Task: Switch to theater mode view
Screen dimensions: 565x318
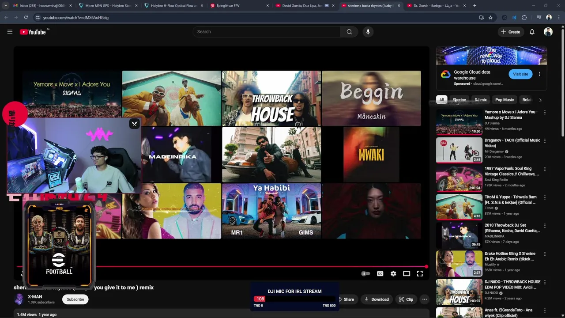Action: 407,274
